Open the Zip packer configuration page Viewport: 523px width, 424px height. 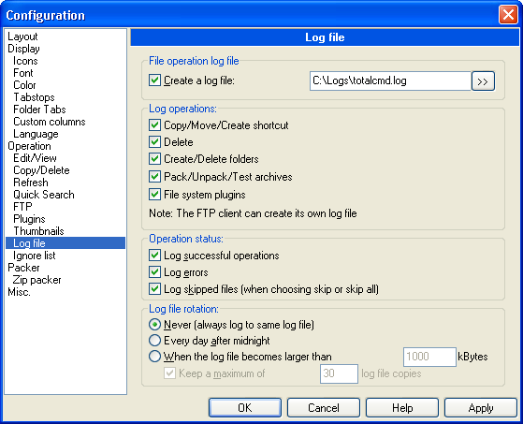coord(37,280)
